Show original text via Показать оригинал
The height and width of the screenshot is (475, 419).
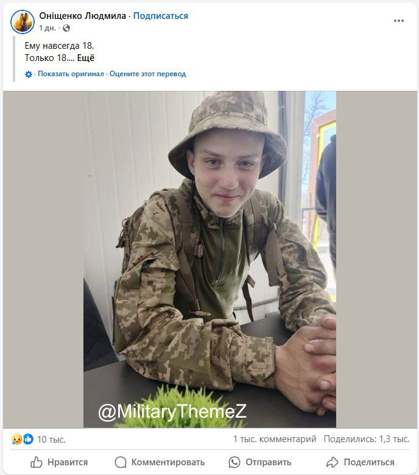click(71, 74)
